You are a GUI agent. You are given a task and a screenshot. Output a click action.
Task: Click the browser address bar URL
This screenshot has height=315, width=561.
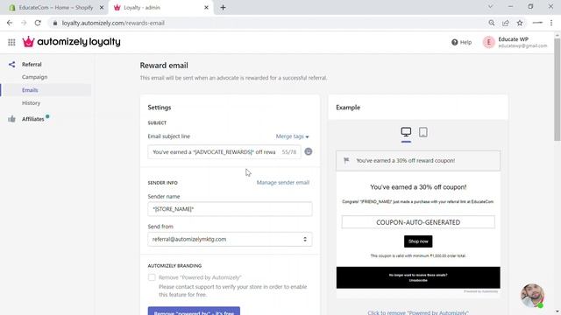113,23
